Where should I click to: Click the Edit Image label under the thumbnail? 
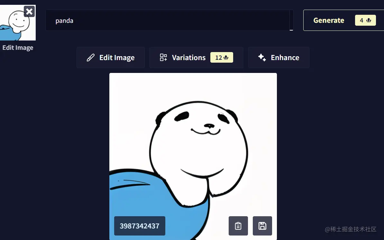click(18, 48)
